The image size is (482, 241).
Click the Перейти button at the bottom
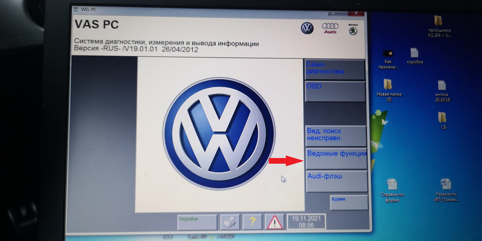[x=197, y=222]
